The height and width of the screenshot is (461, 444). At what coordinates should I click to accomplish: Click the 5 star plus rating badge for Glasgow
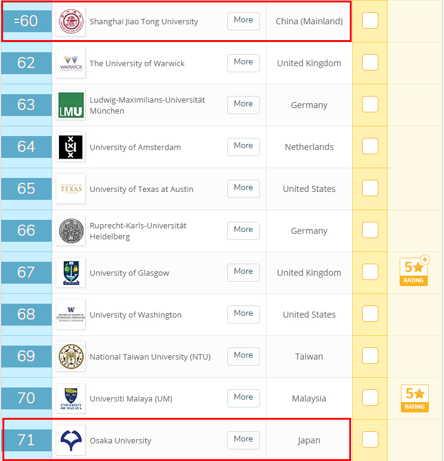pyautogui.click(x=414, y=271)
